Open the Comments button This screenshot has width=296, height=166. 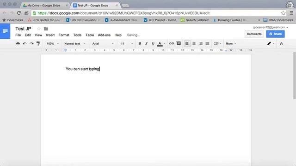[x=254, y=34]
